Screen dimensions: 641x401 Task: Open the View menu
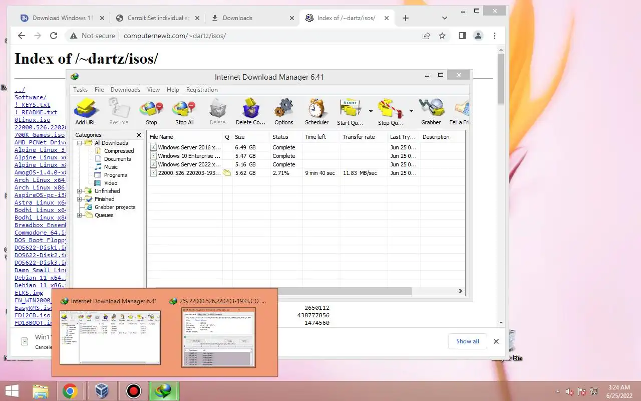pyautogui.click(x=153, y=90)
